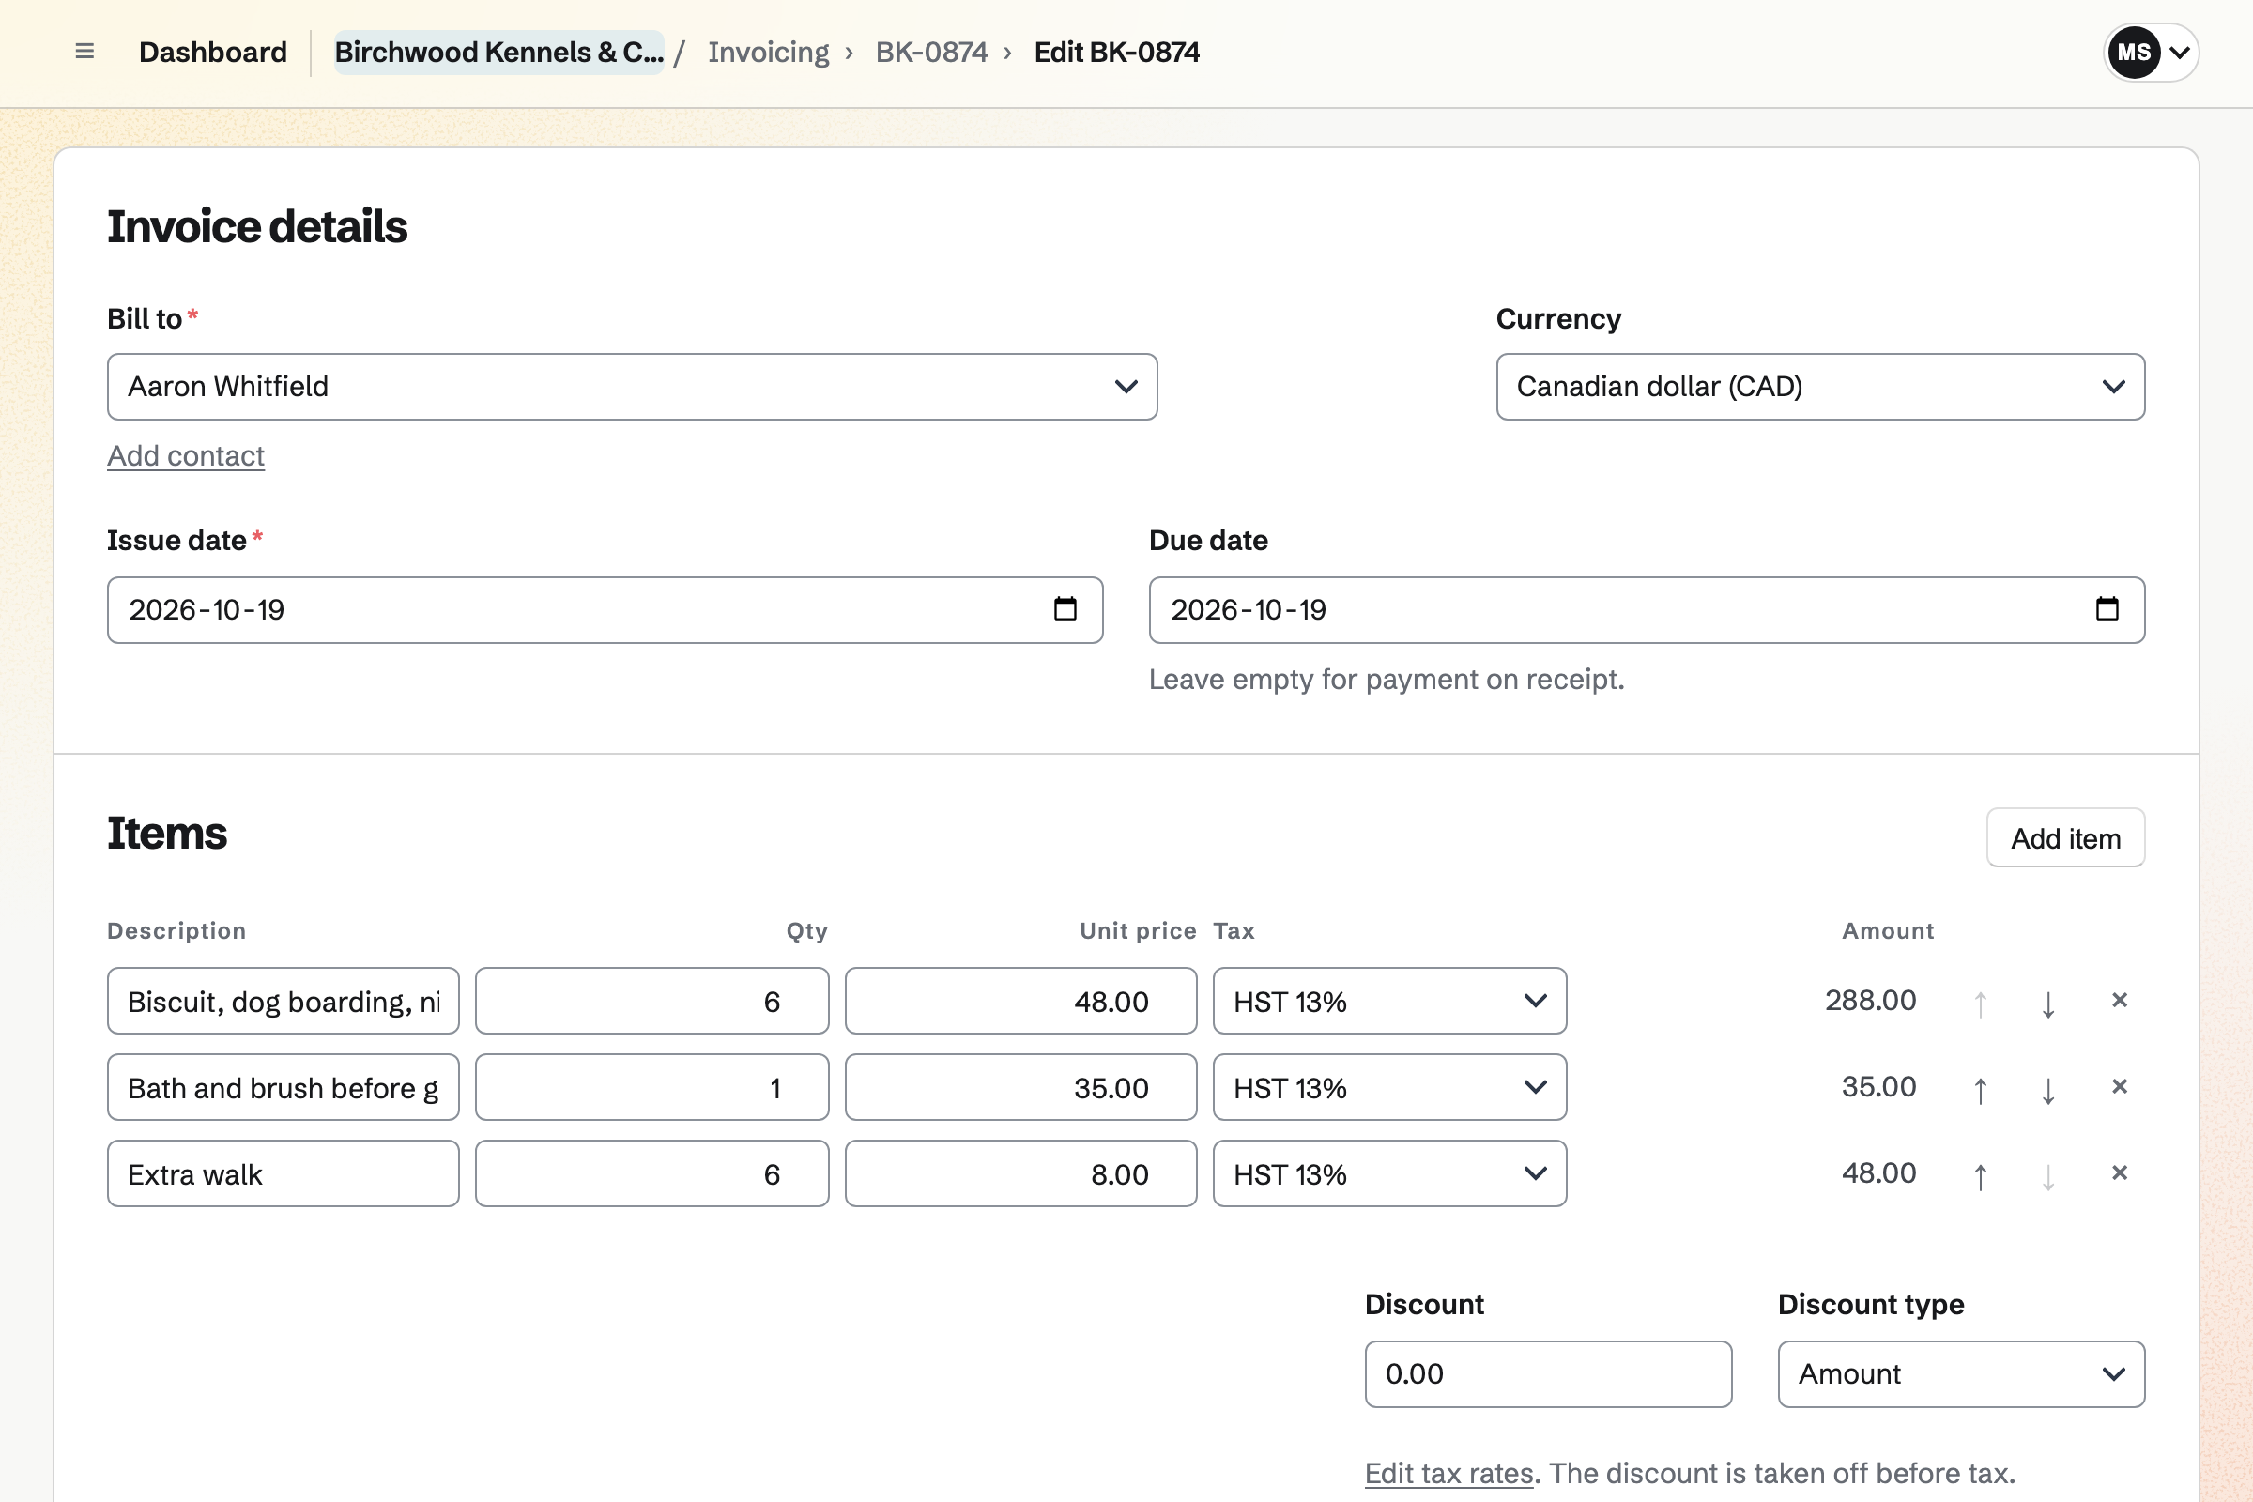Go back to BK-0874 invoice breadcrumb

[931, 52]
